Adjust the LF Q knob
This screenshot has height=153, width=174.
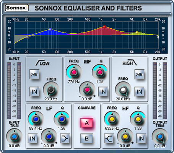coord(62,119)
